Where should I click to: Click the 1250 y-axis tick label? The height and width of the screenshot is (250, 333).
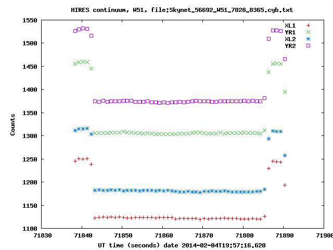coord(30,159)
